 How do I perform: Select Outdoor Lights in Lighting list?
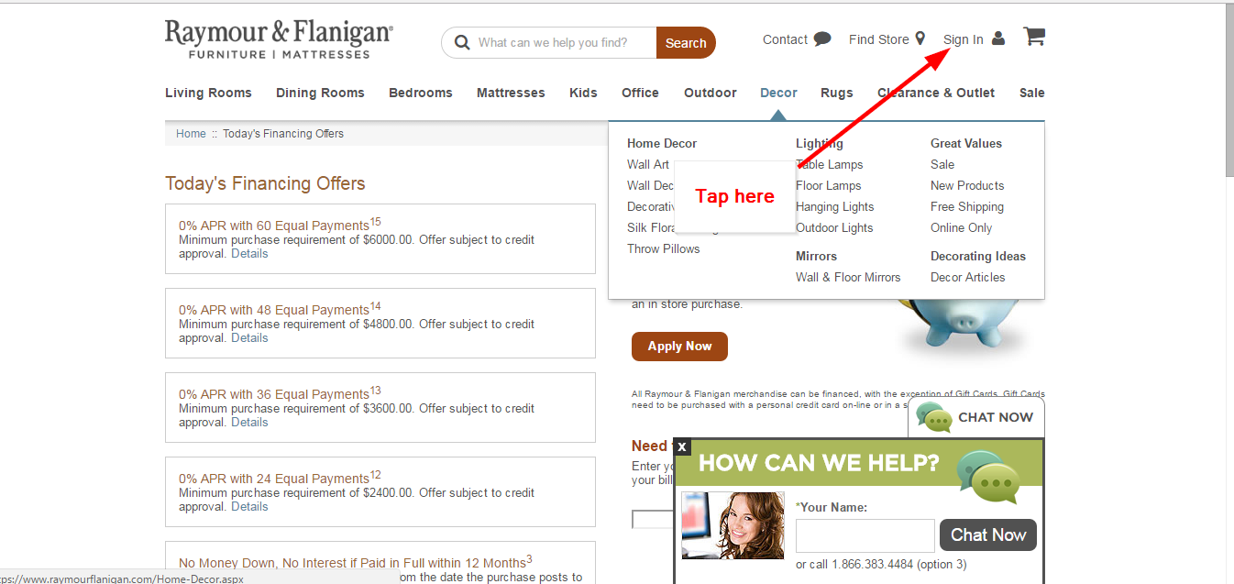click(x=834, y=227)
